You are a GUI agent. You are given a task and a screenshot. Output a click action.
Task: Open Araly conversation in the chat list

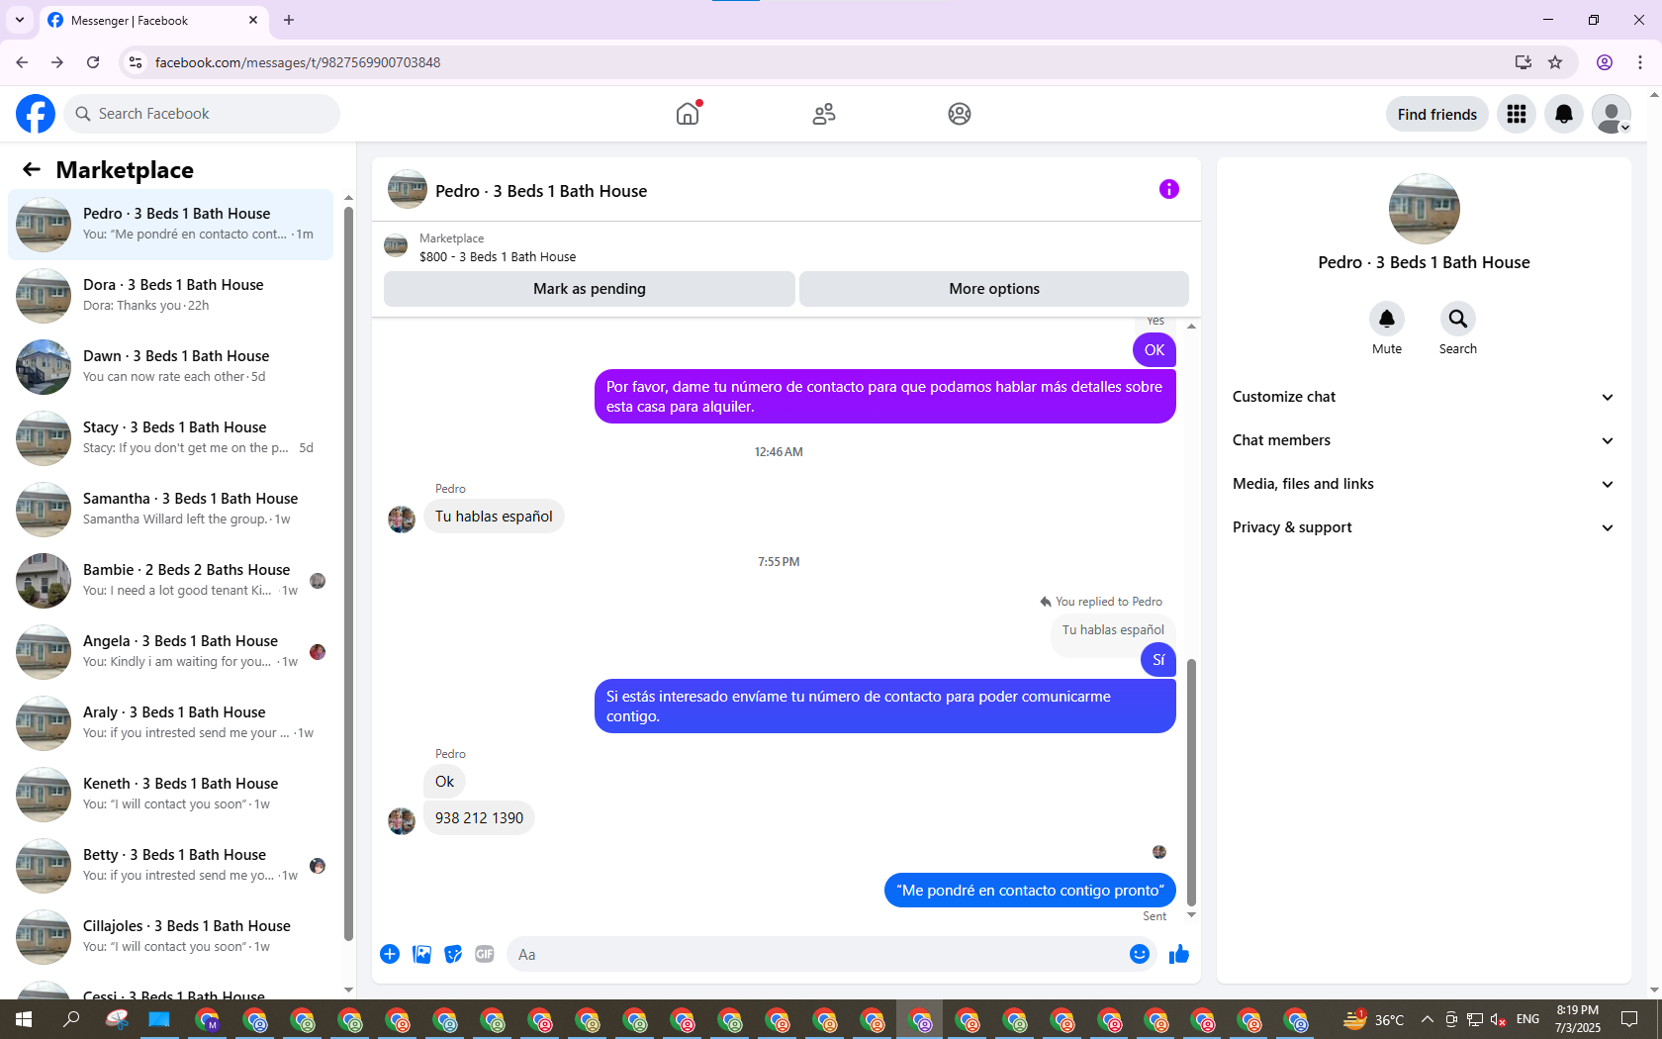point(170,723)
